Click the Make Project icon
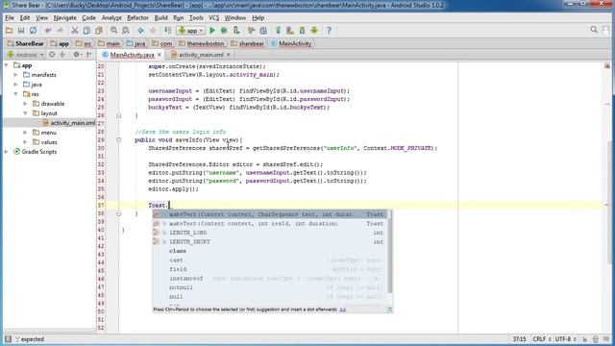 click(167, 30)
